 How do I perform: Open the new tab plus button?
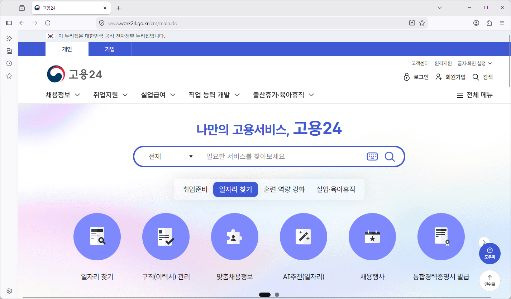(119, 8)
